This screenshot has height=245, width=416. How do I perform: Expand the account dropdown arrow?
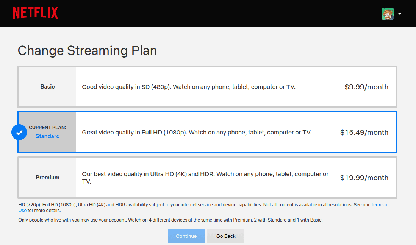pyautogui.click(x=400, y=14)
